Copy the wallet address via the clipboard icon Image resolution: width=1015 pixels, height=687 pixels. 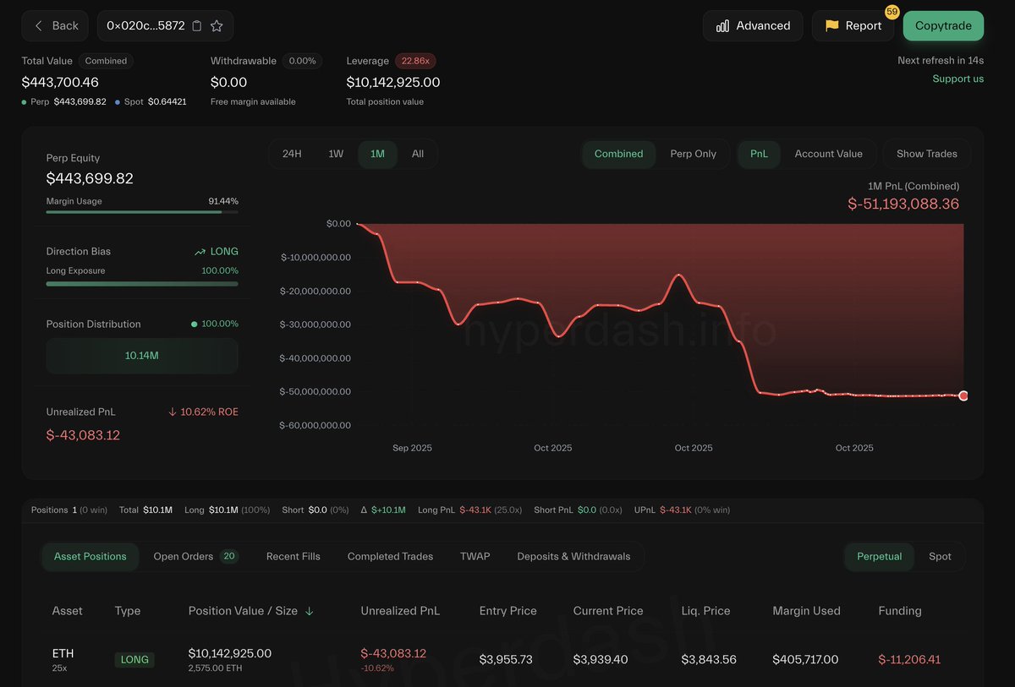tap(197, 26)
